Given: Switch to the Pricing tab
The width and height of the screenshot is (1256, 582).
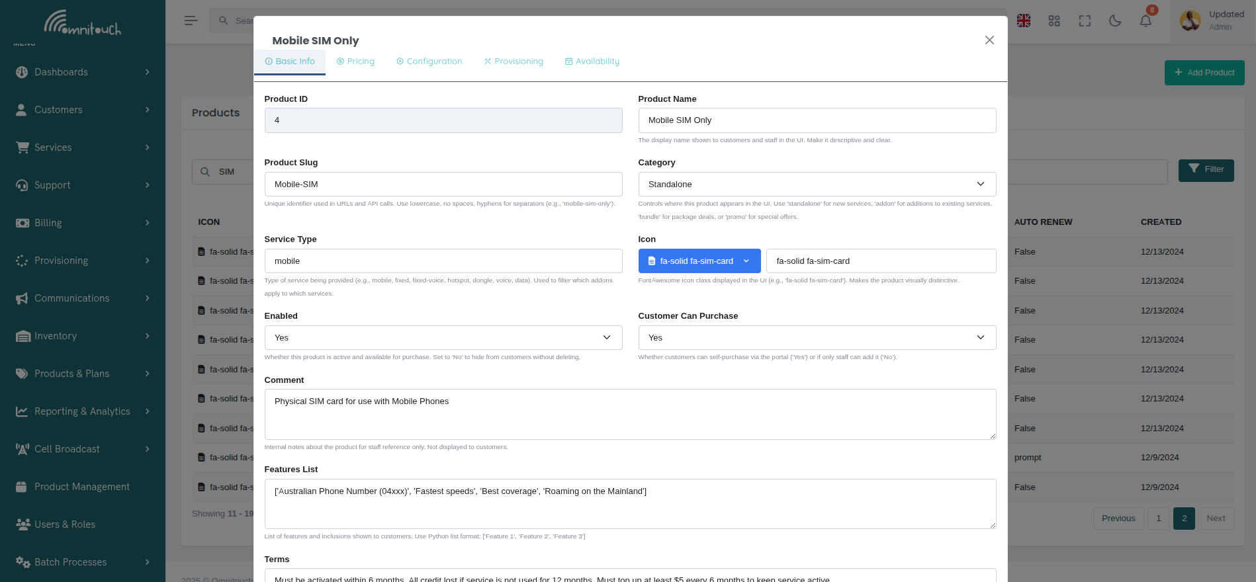Looking at the screenshot, I should pos(355,62).
